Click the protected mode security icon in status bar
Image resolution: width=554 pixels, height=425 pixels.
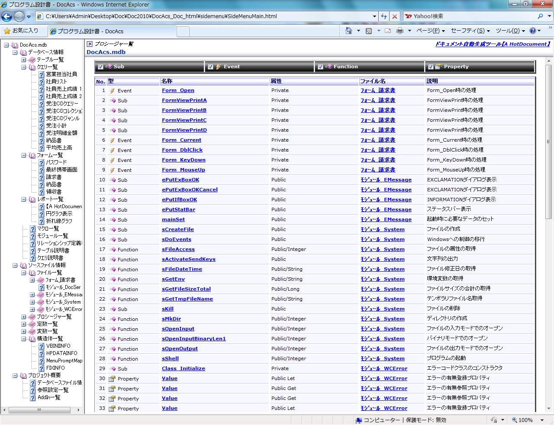494,420
